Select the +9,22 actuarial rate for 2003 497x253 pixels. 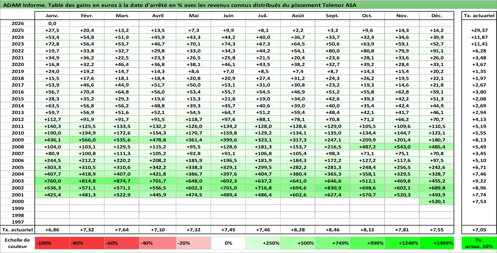(x=479, y=181)
